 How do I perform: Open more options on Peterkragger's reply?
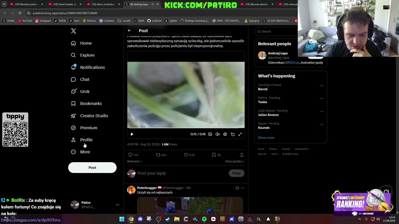243,188
